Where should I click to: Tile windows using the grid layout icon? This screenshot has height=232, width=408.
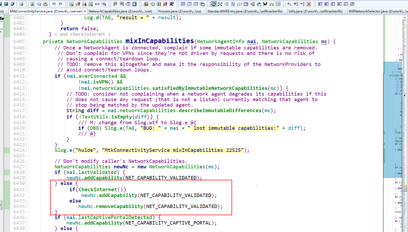[183, 4]
